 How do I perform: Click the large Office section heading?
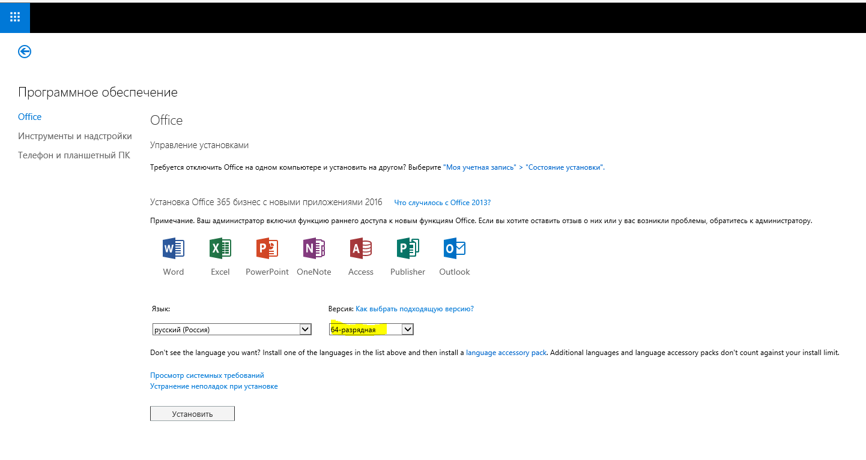click(x=166, y=120)
